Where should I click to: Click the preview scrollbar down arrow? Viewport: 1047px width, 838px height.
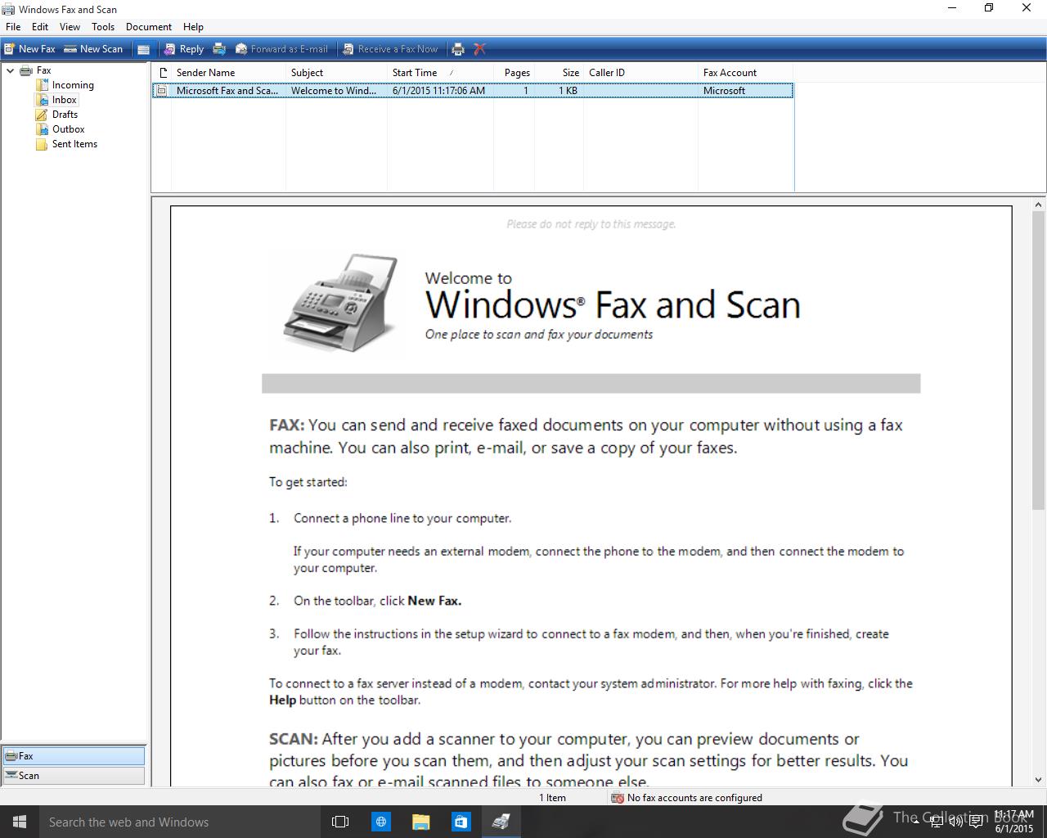coord(1039,781)
